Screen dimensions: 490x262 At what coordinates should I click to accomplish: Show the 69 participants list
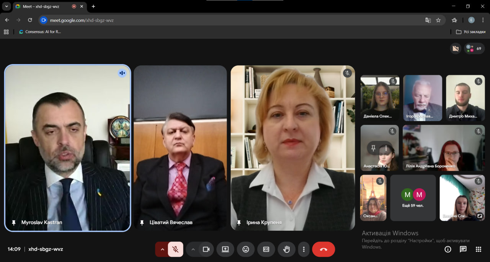click(474, 49)
